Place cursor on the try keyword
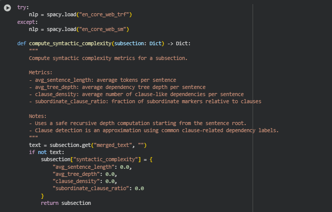Viewport: 332px width, 212px height. pyautogui.click(x=23, y=8)
